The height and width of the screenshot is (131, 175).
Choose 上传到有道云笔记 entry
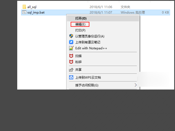pyautogui.click(x=103, y=42)
